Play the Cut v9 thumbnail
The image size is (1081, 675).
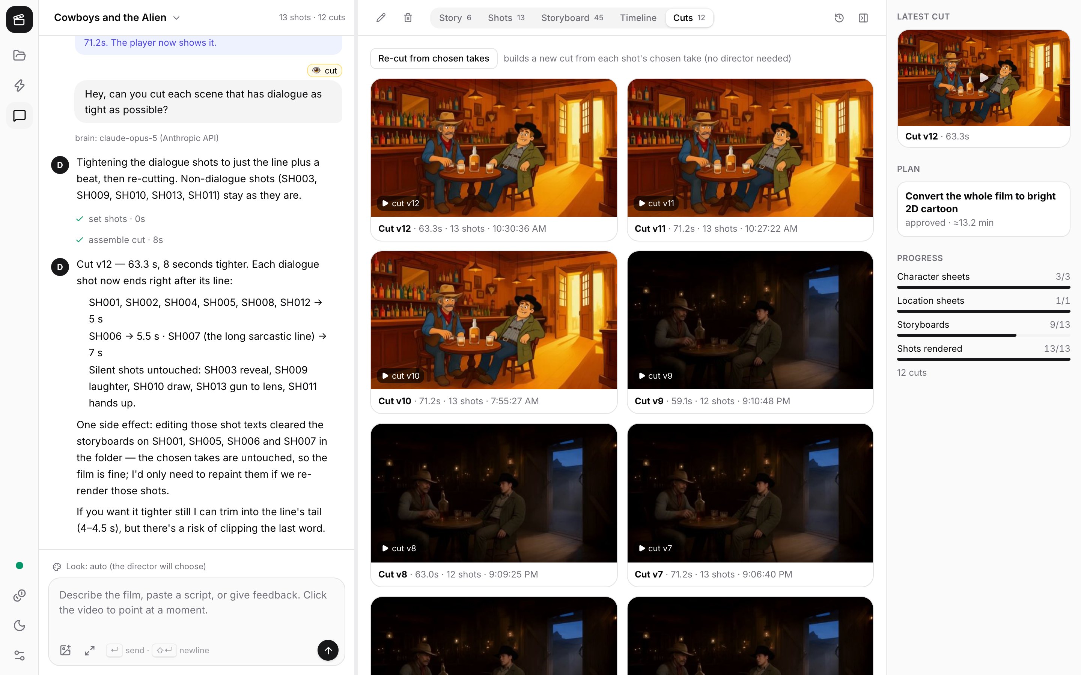[x=750, y=320]
